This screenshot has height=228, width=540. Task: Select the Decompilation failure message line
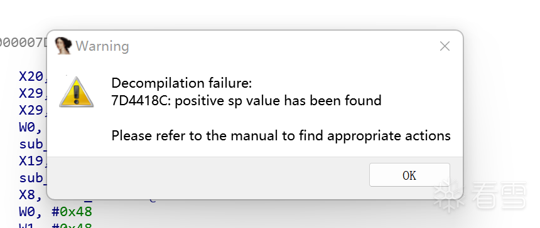point(181,83)
